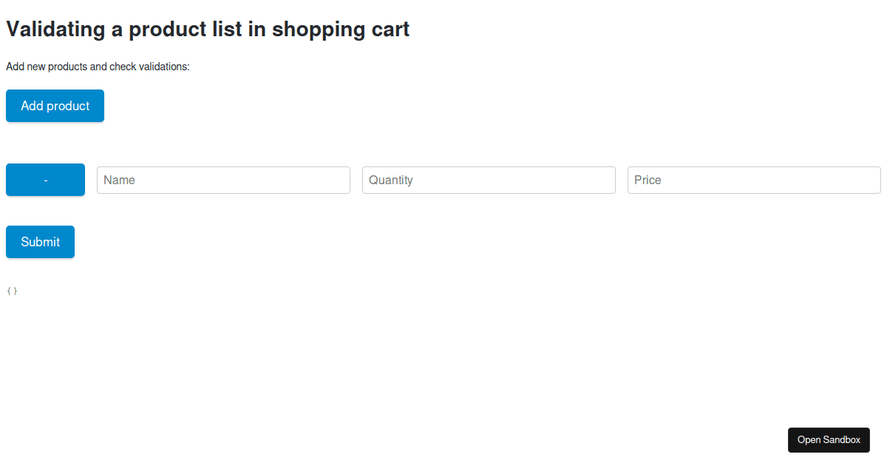Click the page heading about validating products
This screenshot has height=466, width=887.
point(207,30)
